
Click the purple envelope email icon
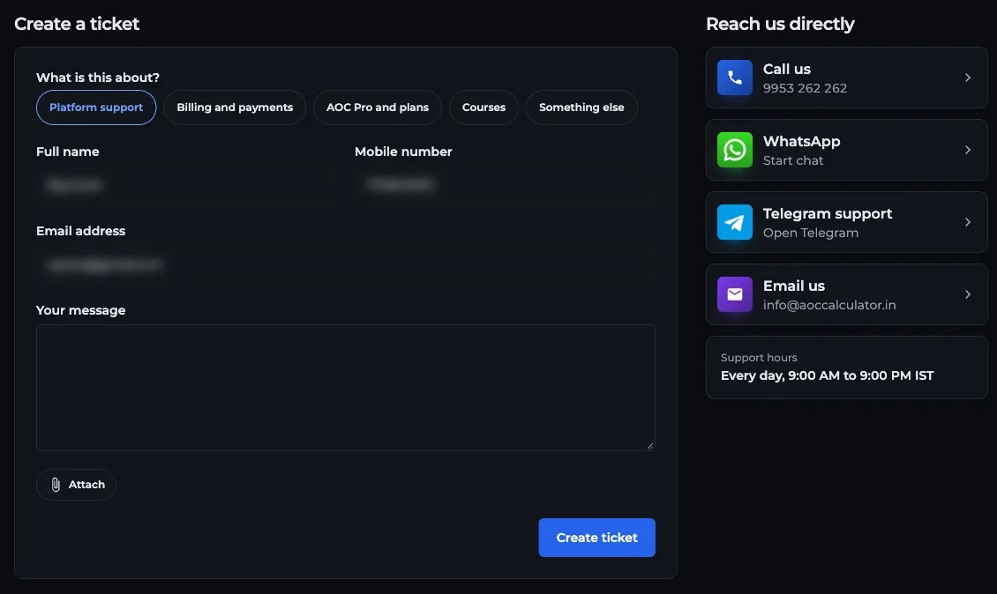point(734,294)
